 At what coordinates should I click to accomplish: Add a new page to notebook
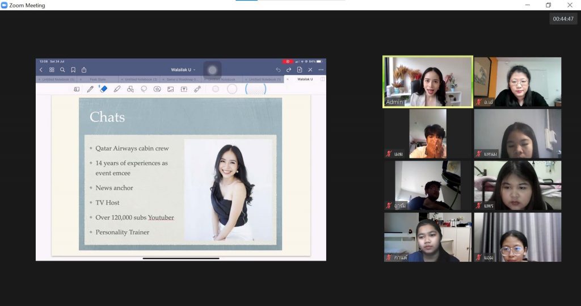[x=300, y=70]
